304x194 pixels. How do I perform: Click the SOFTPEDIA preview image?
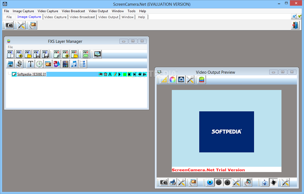click(x=226, y=132)
